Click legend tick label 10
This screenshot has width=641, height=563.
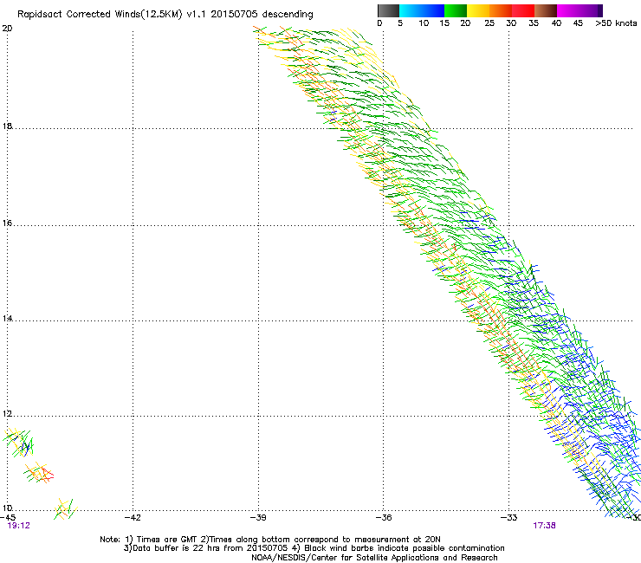coord(424,23)
